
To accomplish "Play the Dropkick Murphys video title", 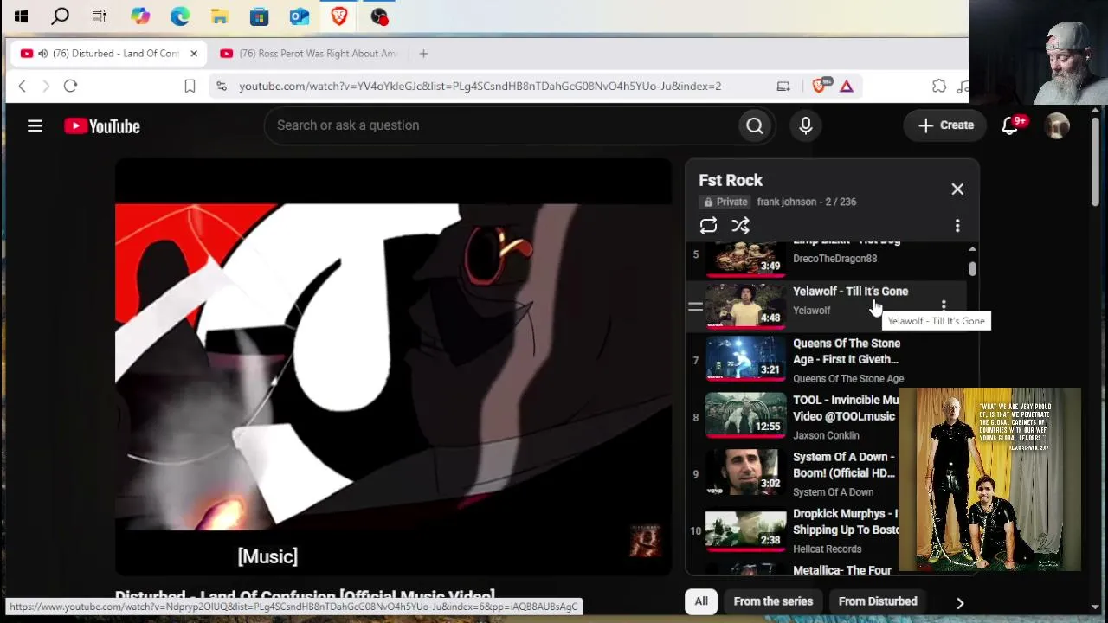I will click(846, 521).
